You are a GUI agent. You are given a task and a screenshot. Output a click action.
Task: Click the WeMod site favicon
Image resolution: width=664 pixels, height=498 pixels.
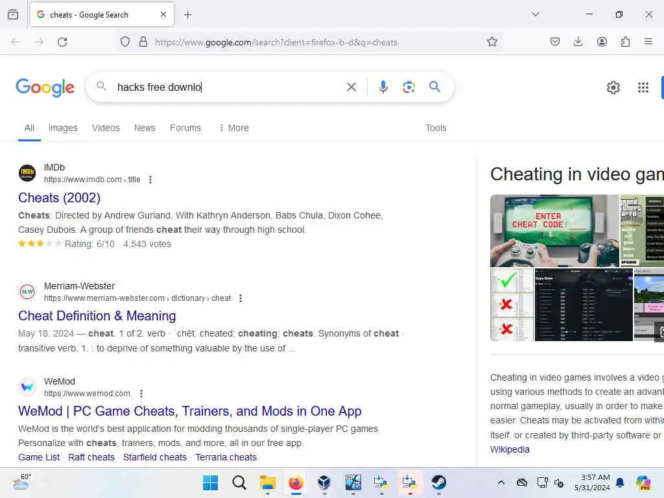[x=27, y=386]
